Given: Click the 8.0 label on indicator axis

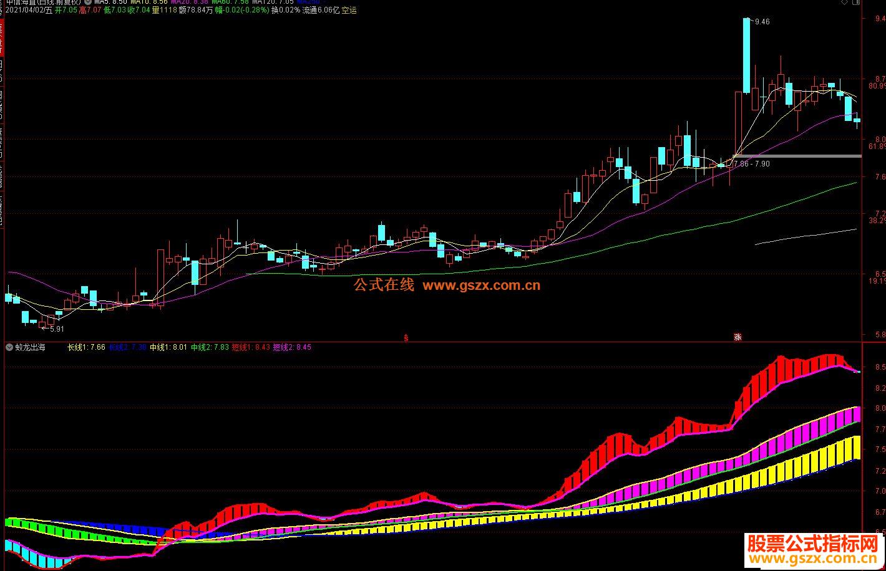Looking at the screenshot, I should pyautogui.click(x=880, y=408).
